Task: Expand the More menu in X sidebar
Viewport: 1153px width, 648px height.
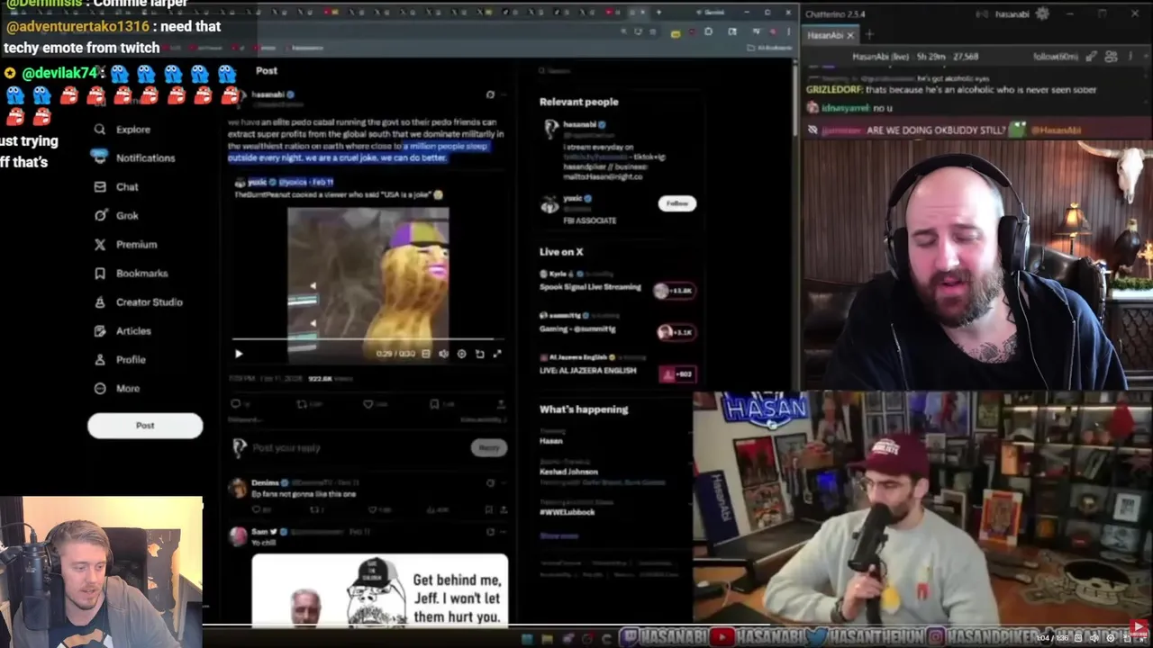Action: [117, 388]
